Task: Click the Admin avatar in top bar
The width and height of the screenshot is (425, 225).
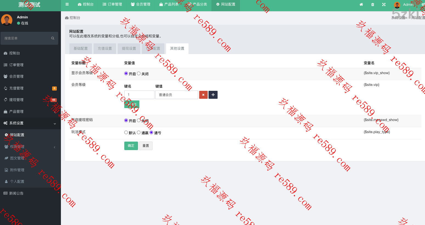Action: [x=397, y=5]
